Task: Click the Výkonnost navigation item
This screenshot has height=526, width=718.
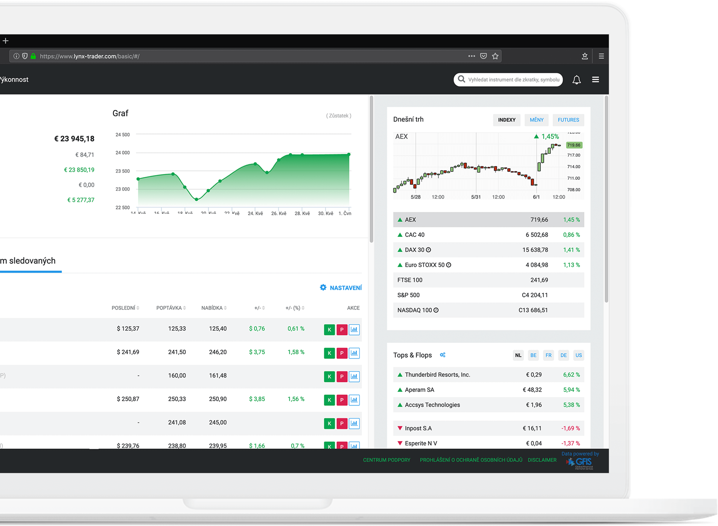Action: tap(14, 79)
